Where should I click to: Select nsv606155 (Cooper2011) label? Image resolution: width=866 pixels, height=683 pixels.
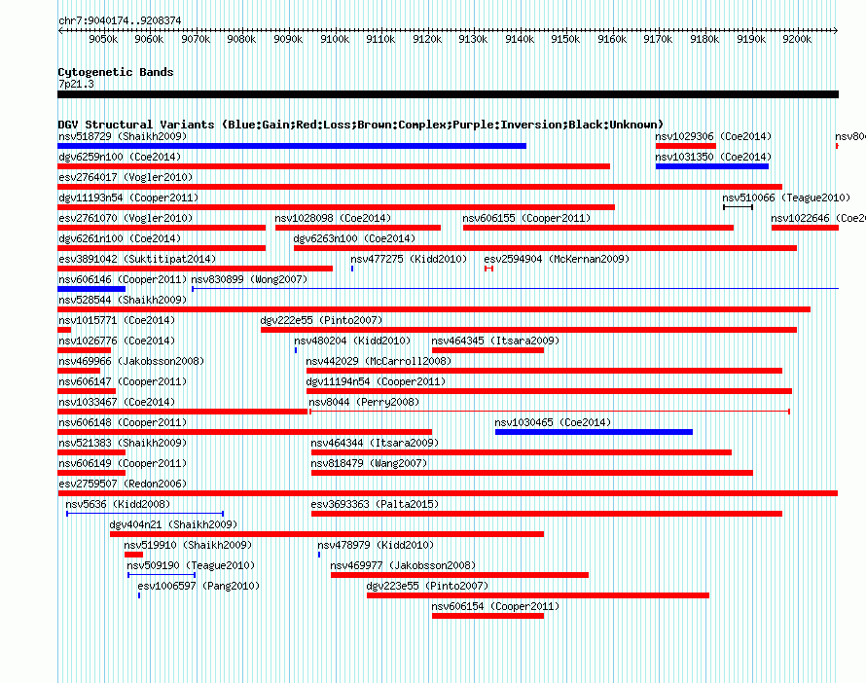pyautogui.click(x=526, y=218)
